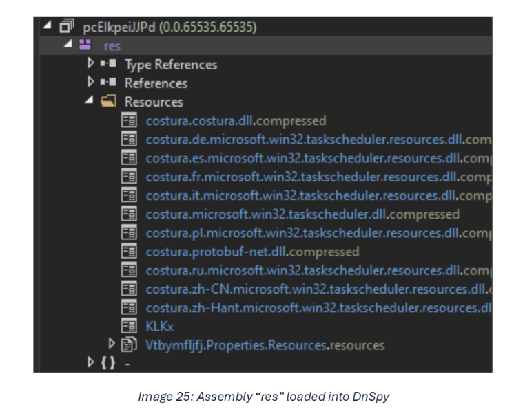Select costura.ru.microsoft.win32.taskscheduler resource
The image size is (514, 418).
point(317,270)
